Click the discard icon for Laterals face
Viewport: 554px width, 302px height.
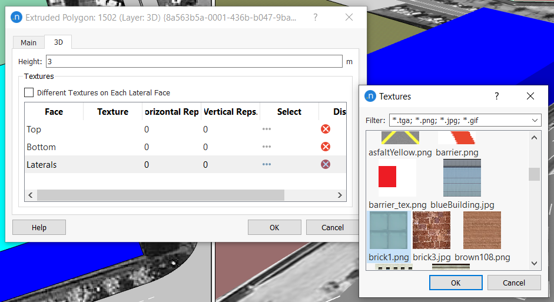point(325,165)
